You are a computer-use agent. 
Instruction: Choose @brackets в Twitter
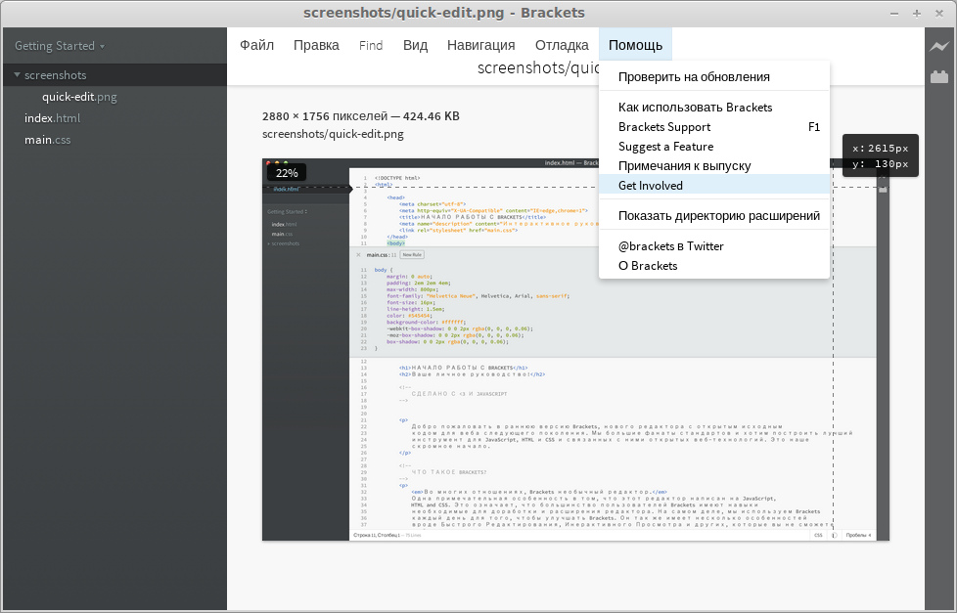click(714, 246)
